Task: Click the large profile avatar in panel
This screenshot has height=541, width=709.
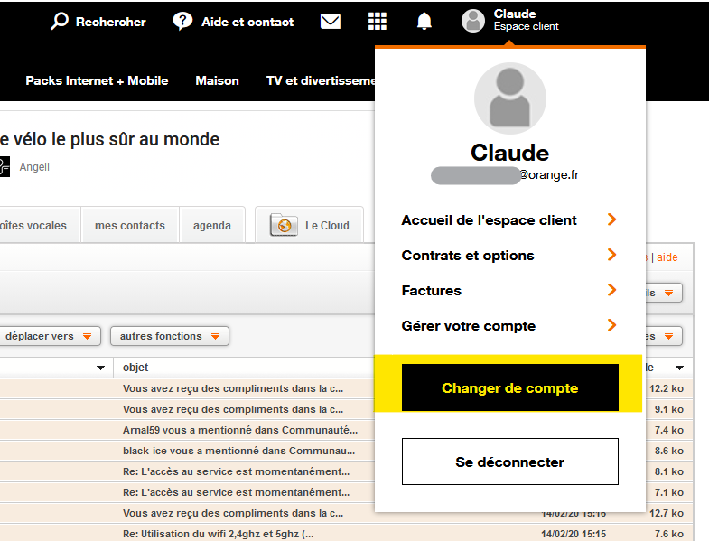Action: 510,98
